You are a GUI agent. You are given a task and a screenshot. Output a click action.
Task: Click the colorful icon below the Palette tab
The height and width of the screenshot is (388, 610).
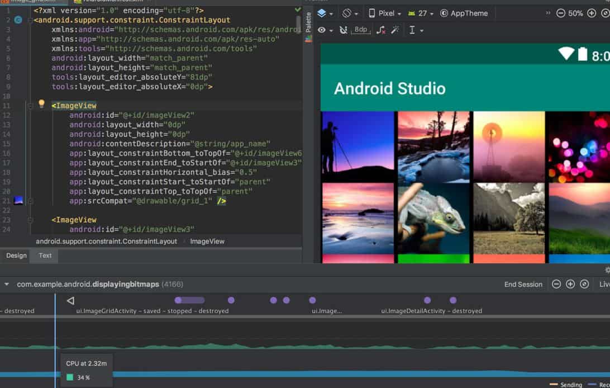click(308, 39)
